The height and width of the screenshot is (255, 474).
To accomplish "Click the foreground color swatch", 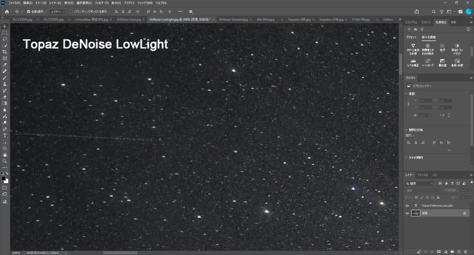I will [x=4, y=179].
